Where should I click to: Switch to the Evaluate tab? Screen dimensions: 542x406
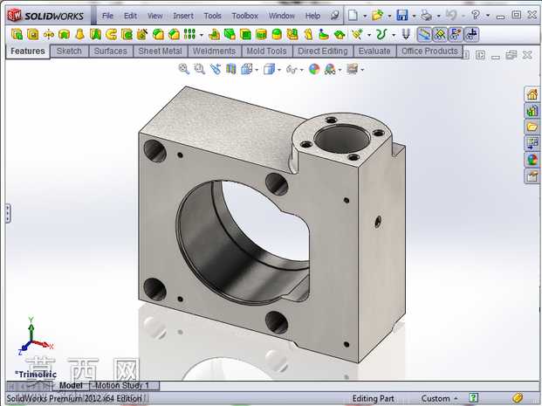(x=374, y=52)
